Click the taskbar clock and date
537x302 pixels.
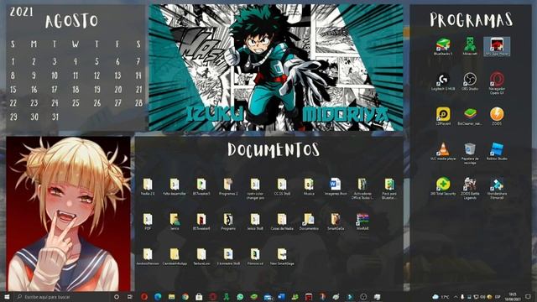[x=513, y=296]
